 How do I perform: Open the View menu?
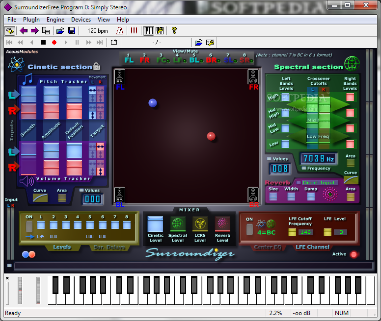click(x=104, y=20)
